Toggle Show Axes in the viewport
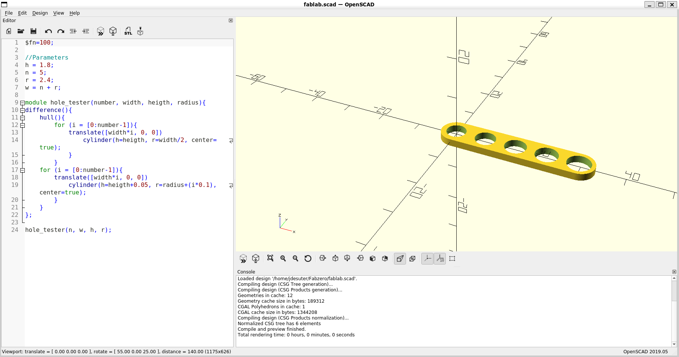679x357 pixels. coord(427,258)
